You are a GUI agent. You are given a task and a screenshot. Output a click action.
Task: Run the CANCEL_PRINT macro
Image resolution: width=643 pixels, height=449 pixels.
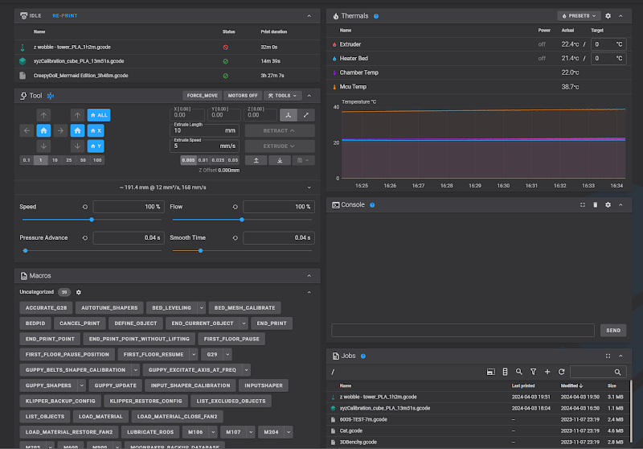(x=80, y=323)
